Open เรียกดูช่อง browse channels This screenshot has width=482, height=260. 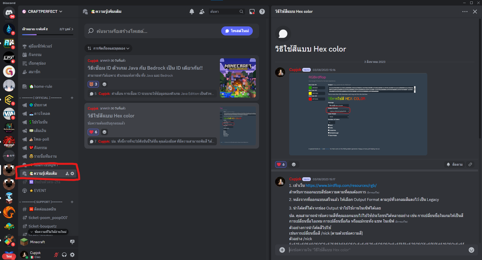(48, 63)
